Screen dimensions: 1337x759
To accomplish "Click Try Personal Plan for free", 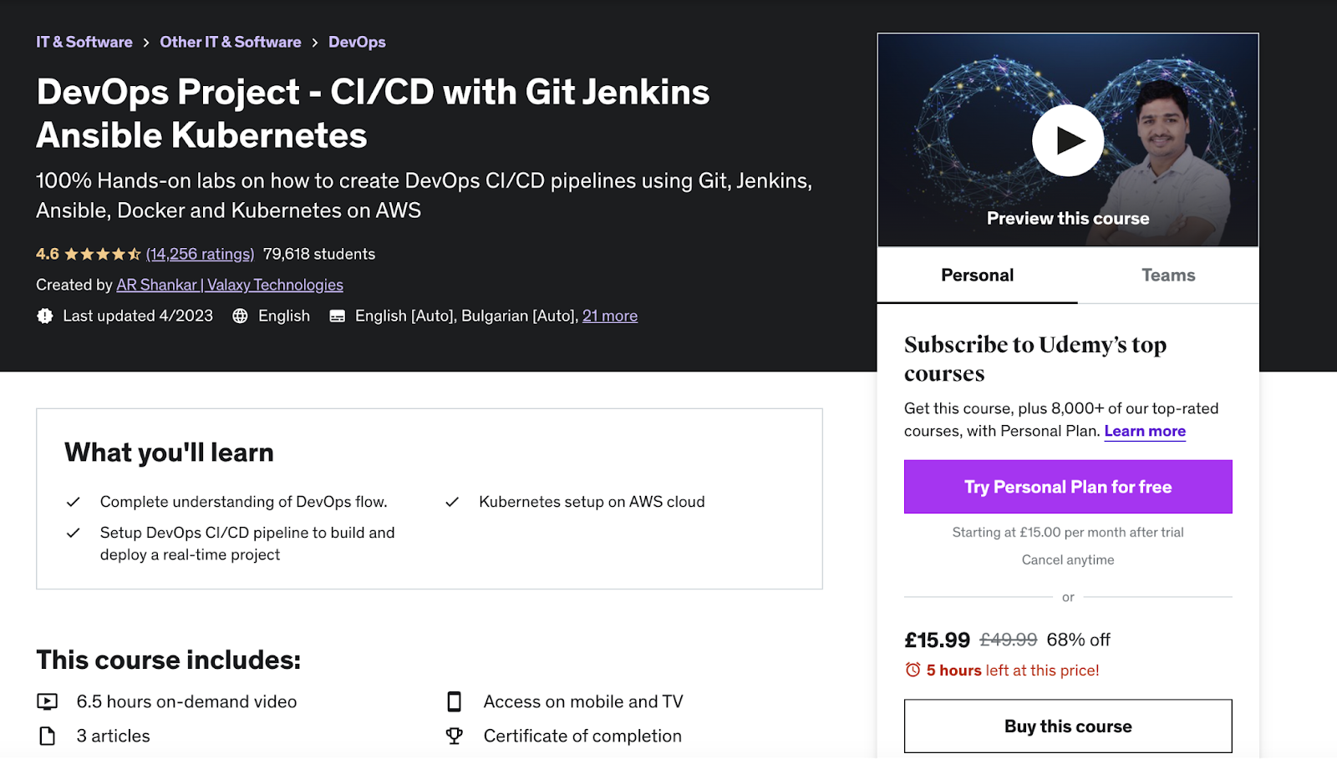I will tap(1068, 487).
